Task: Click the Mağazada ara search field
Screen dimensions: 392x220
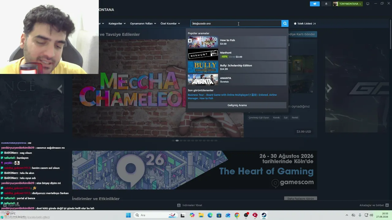Action: (x=236, y=24)
